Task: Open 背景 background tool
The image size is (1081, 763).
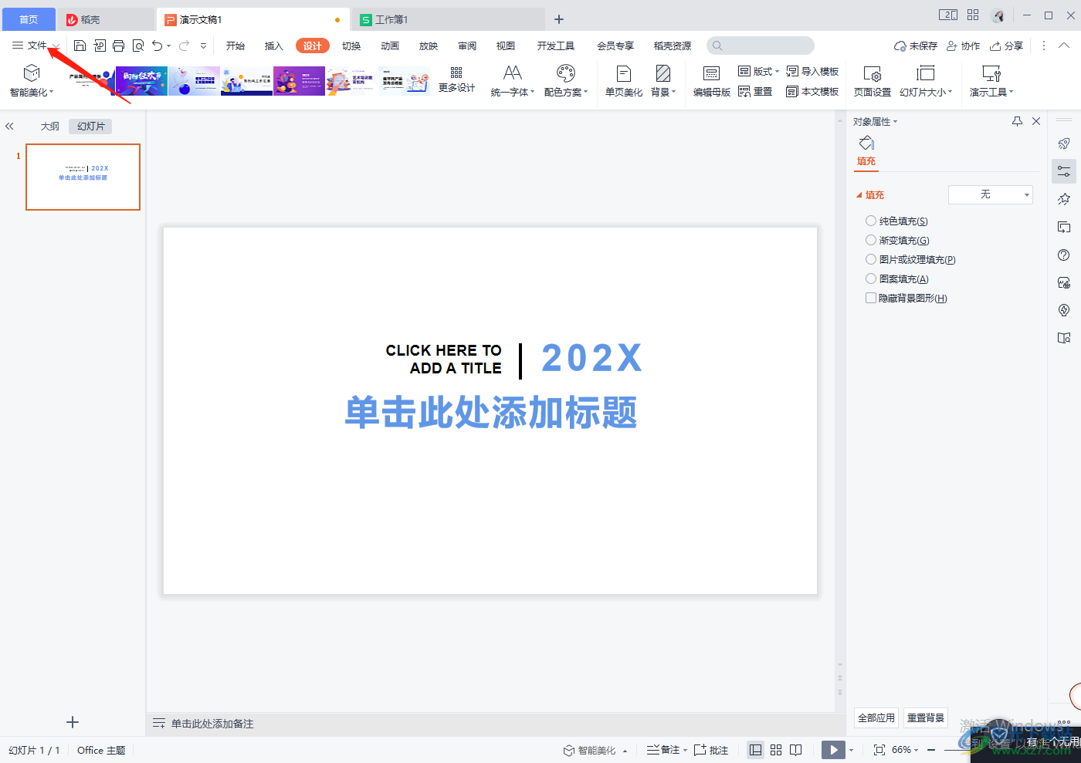Action: pyautogui.click(x=663, y=80)
